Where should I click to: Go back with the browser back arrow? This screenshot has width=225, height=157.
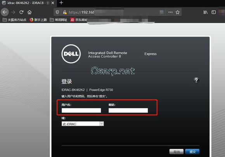5,12
